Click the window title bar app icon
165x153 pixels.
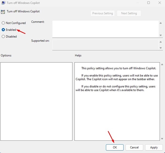3,3
